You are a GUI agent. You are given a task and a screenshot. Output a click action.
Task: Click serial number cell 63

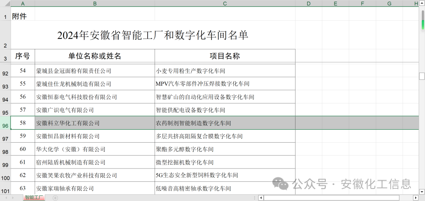(23, 188)
